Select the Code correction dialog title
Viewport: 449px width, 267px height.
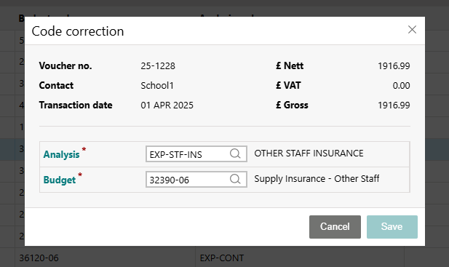pyautogui.click(x=78, y=31)
